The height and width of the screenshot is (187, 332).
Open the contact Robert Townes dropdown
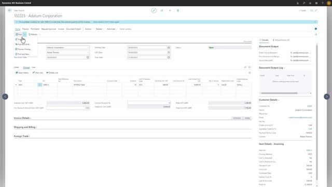[x=88, y=52]
